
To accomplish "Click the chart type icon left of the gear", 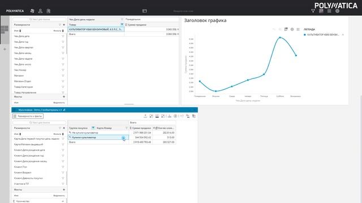I will [x=286, y=29].
